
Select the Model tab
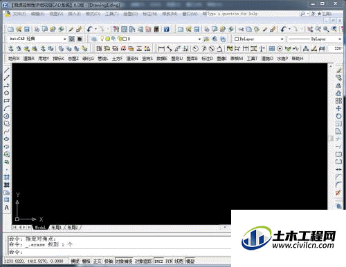click(x=40, y=228)
